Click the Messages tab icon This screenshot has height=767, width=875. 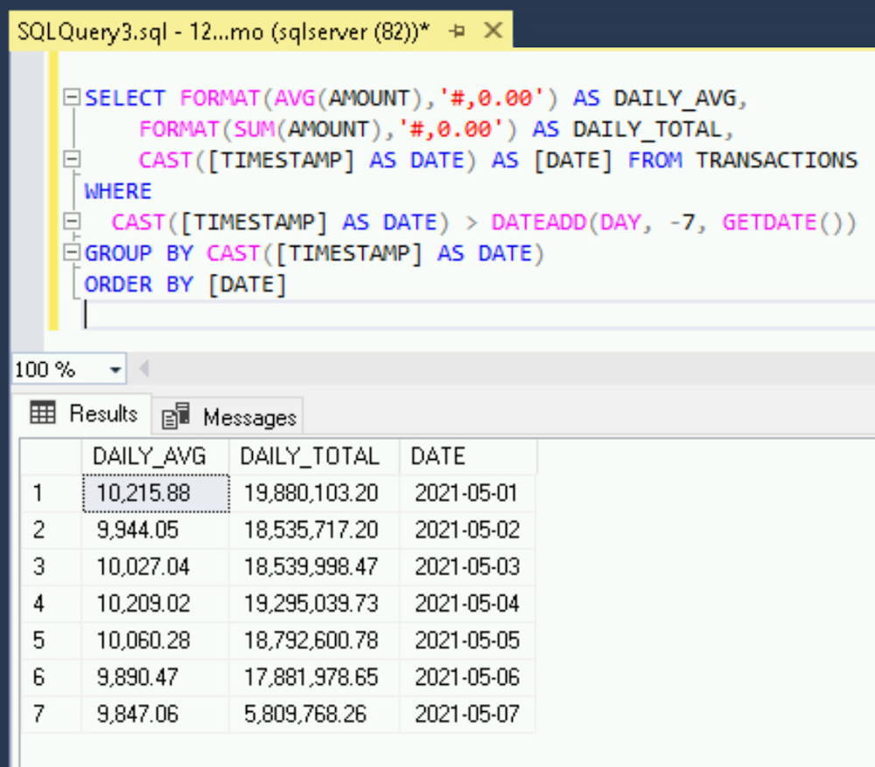coord(175,416)
